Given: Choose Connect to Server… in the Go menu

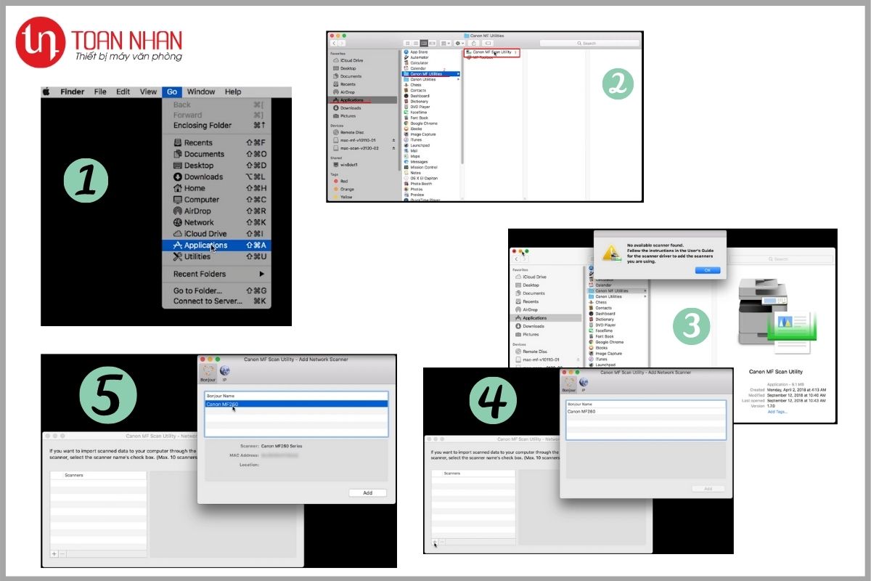Looking at the screenshot, I should point(216,301).
